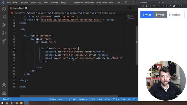This screenshot has width=187, height=105.
Task: Change encoding via UTF-8 status item
Action: click(x=93, y=99)
